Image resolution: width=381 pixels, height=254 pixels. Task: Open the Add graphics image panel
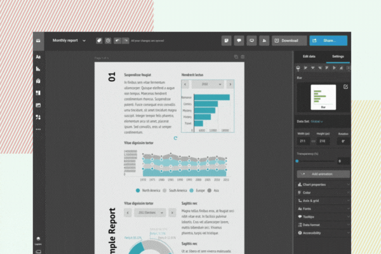coord(38,105)
